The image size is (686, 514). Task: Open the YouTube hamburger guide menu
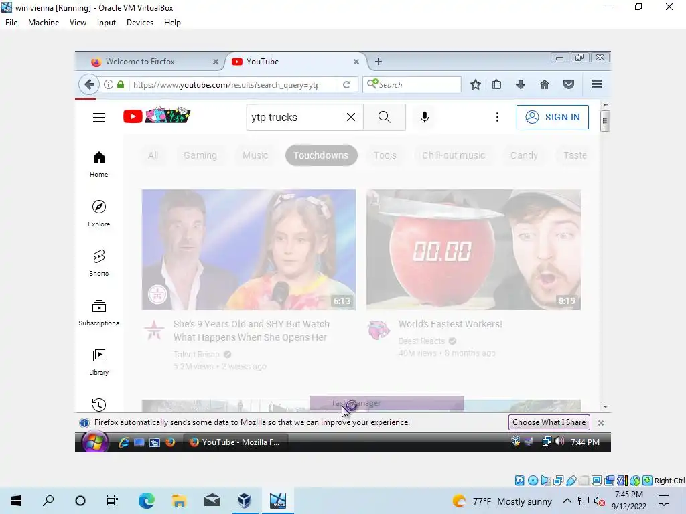(x=99, y=117)
